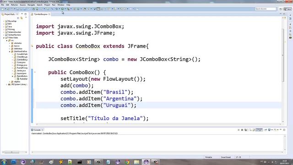
Task: Open the Navigate menu
Action: [x=31, y=5]
